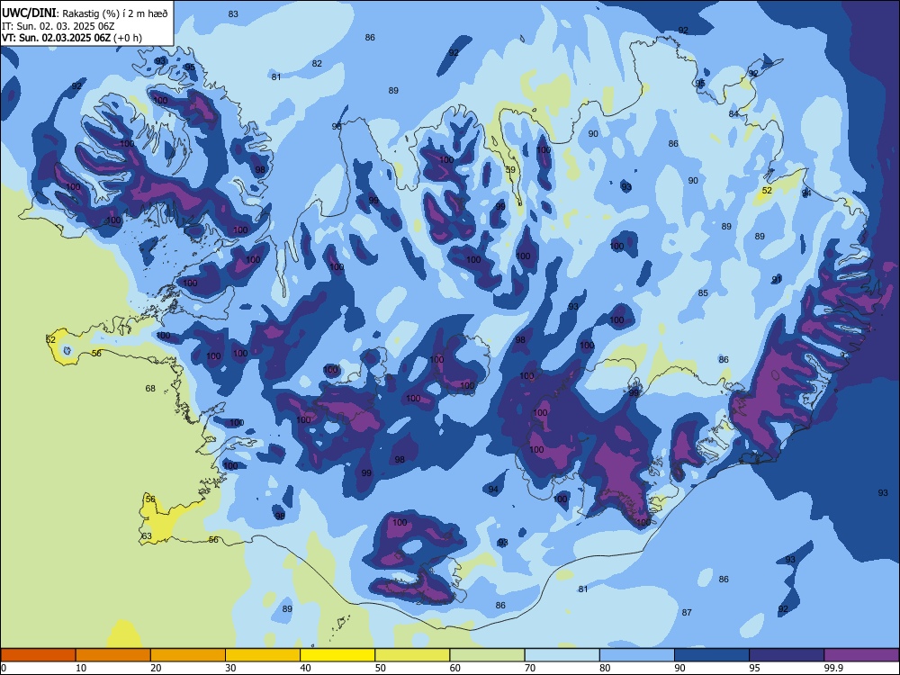
Task: Click the legend tick label 40
Action: (305, 668)
